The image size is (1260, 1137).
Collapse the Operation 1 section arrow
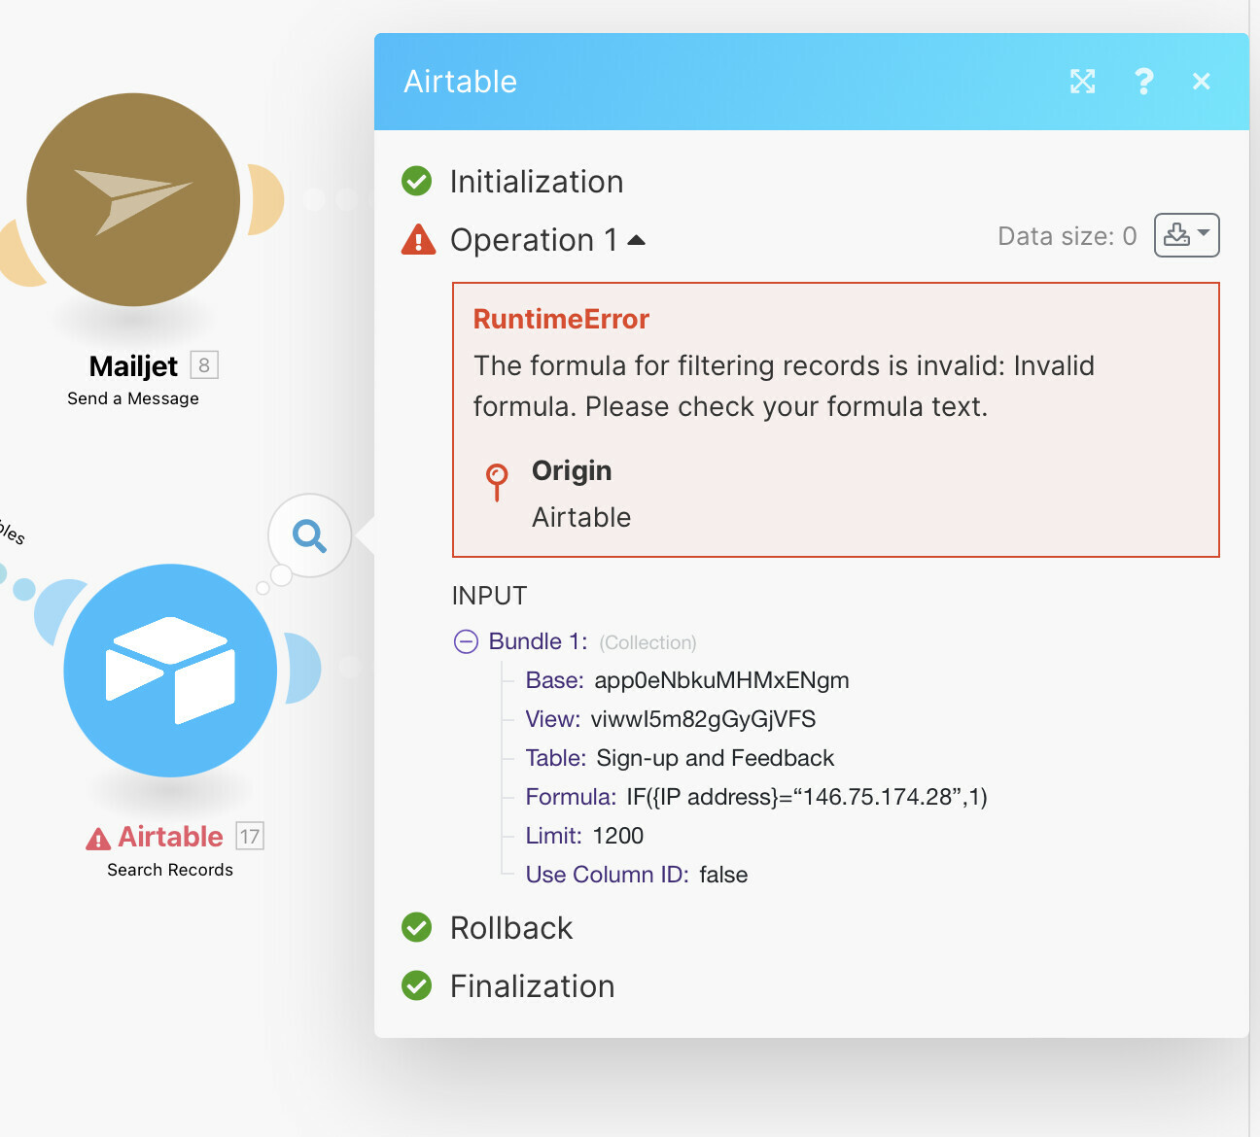point(636,240)
